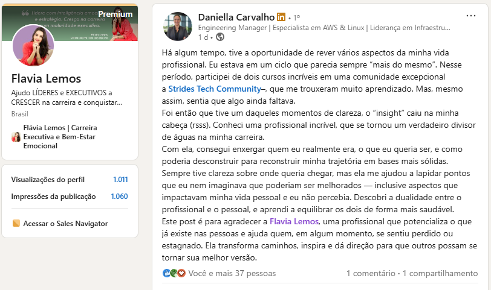Click the Sales Navigator icon
This screenshot has height=290, width=491.
16,223
